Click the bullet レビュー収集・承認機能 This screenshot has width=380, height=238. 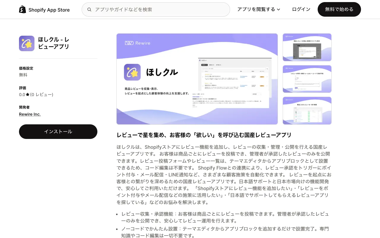coord(225,217)
